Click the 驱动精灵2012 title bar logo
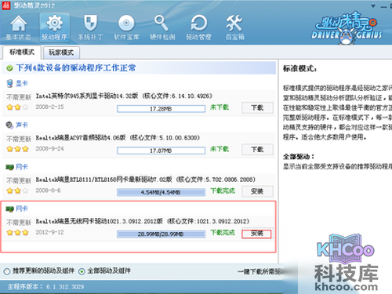The image size is (392, 294). (x=6, y=5)
